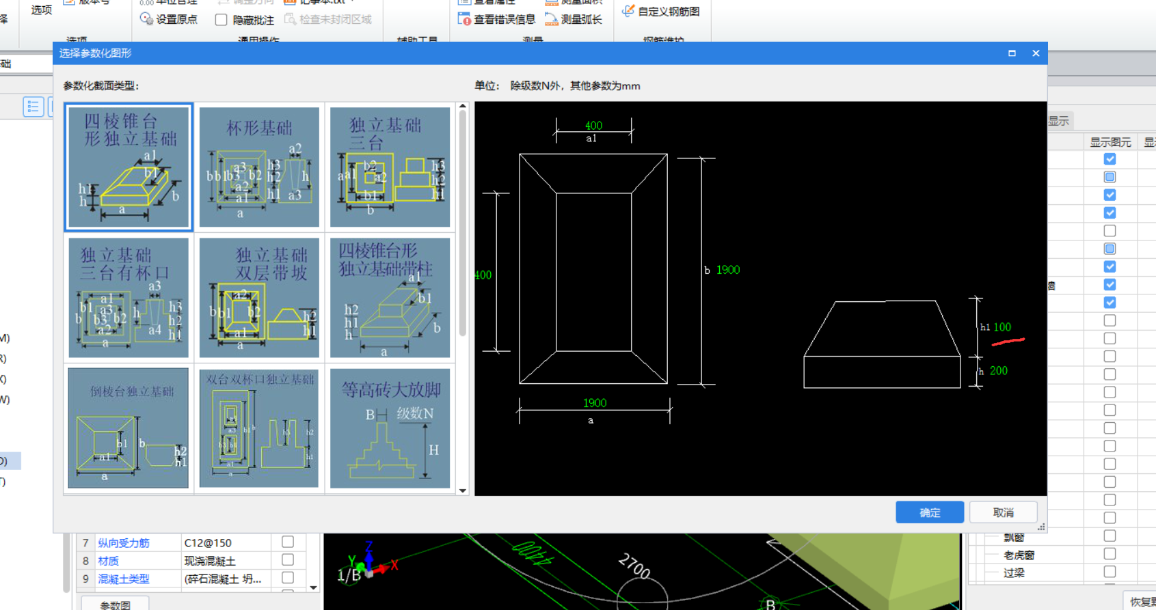Open the 参数图 button below properties
The height and width of the screenshot is (610, 1156).
pos(115,604)
